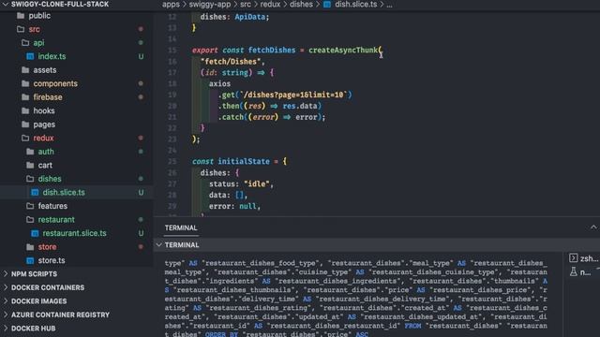
Task: Click the dish.slice.ts breadcrumb segment
Action: (356, 4)
